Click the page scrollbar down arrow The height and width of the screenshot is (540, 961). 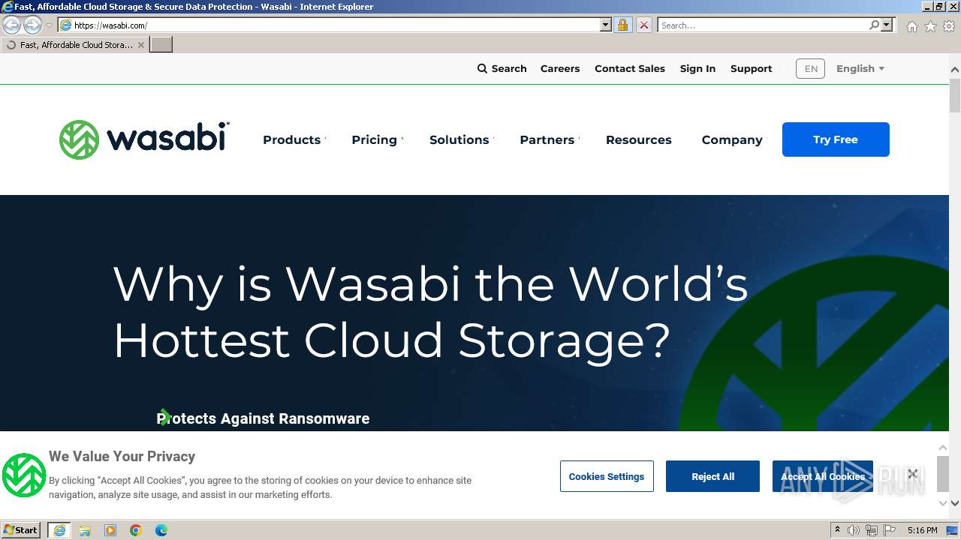(954, 503)
